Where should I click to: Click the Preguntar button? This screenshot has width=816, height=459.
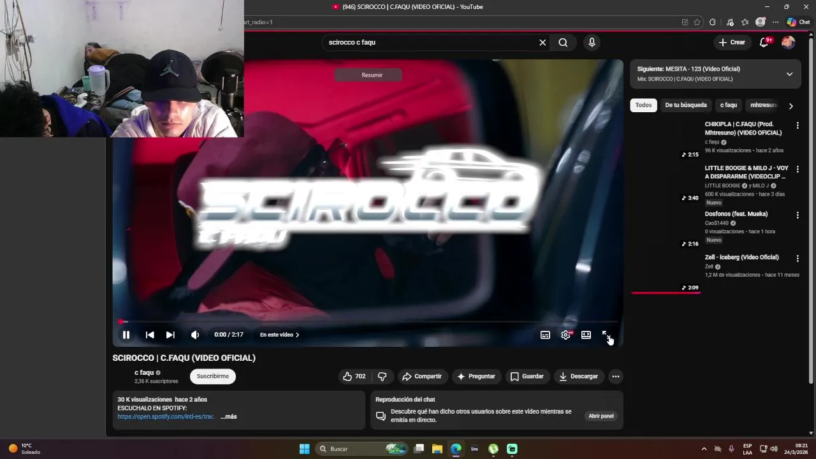point(476,377)
